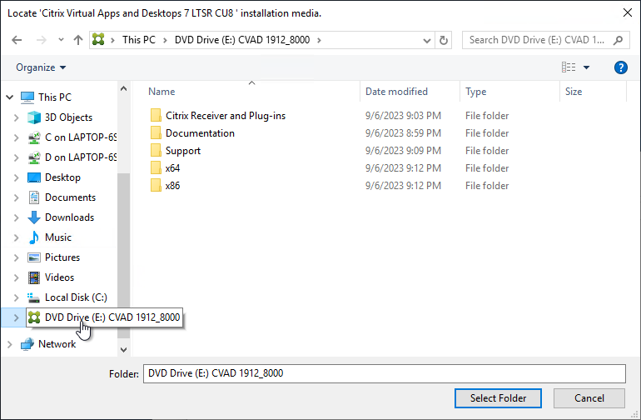Click the Citrix icon in address bar

[98, 40]
